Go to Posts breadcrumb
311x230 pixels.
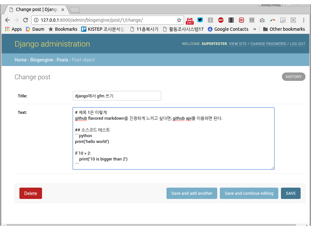pyautogui.click(x=62, y=60)
